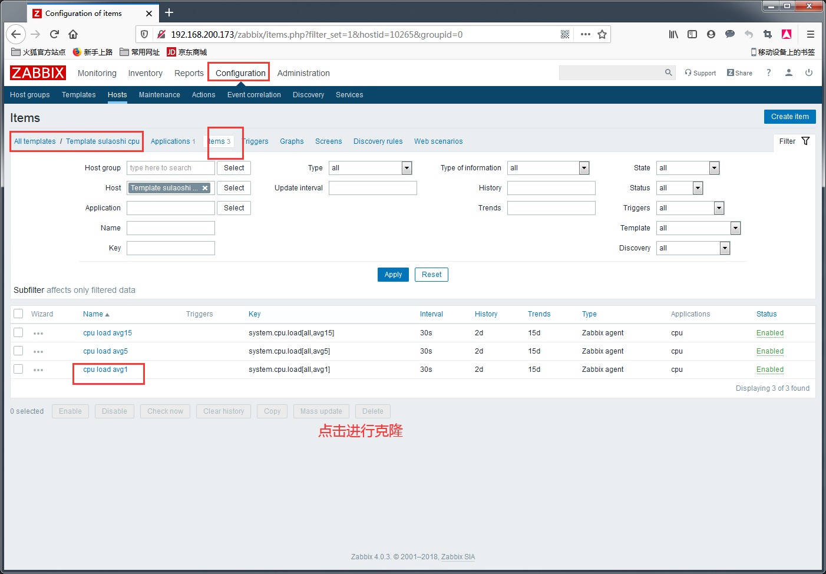
Task: Click the Zabbix search magnifier
Action: click(x=668, y=72)
